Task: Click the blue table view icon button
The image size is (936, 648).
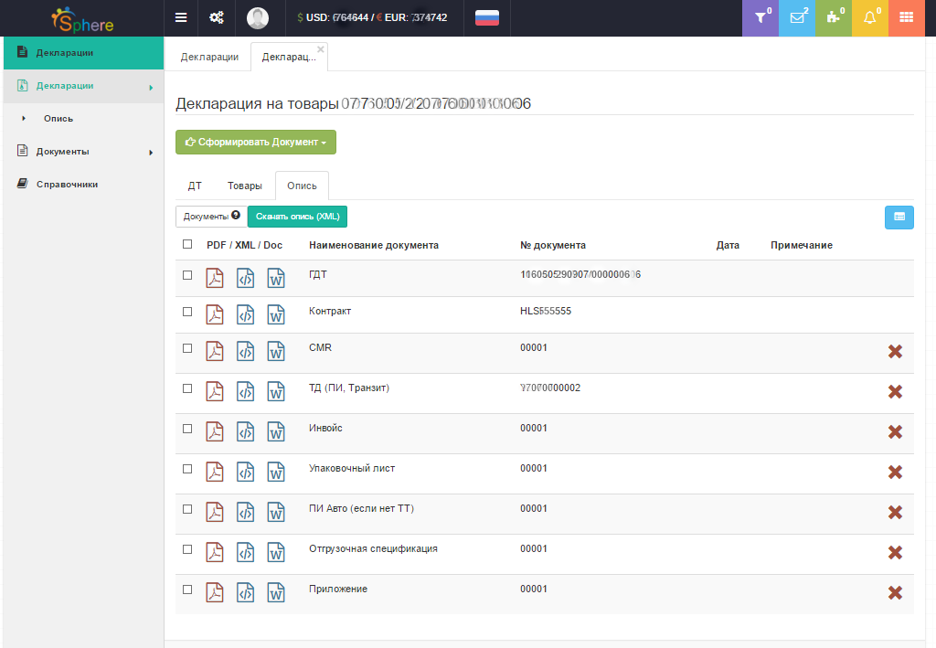Action: pyautogui.click(x=899, y=217)
